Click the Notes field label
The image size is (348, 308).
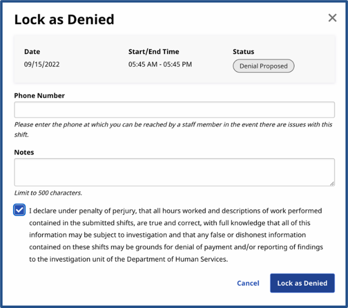pos(24,152)
